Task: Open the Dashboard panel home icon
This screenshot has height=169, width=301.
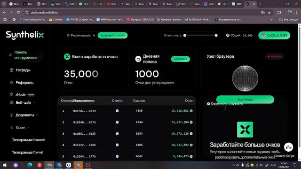Action: (11, 55)
